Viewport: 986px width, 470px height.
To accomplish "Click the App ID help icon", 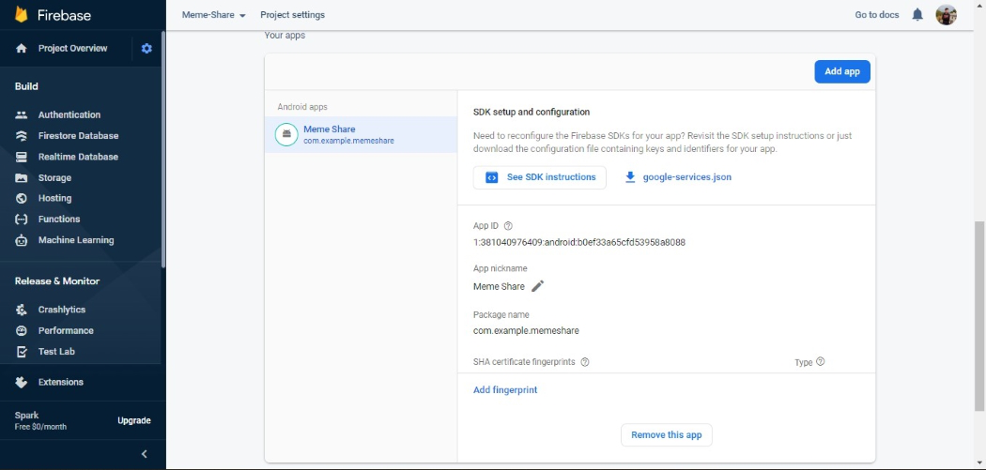I will pos(508,226).
